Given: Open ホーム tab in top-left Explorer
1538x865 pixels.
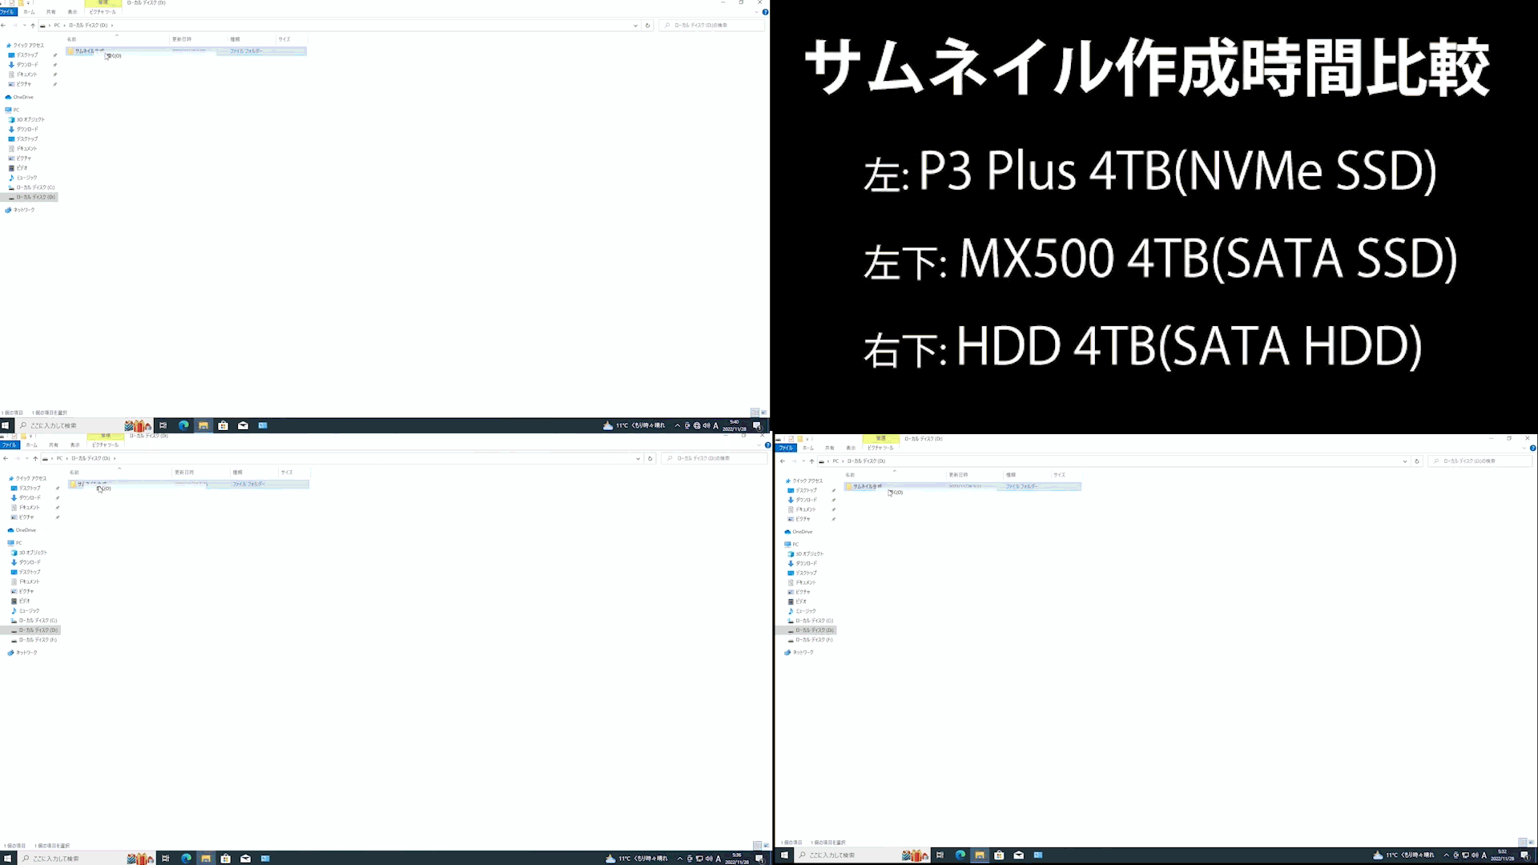Looking at the screenshot, I should point(30,12).
